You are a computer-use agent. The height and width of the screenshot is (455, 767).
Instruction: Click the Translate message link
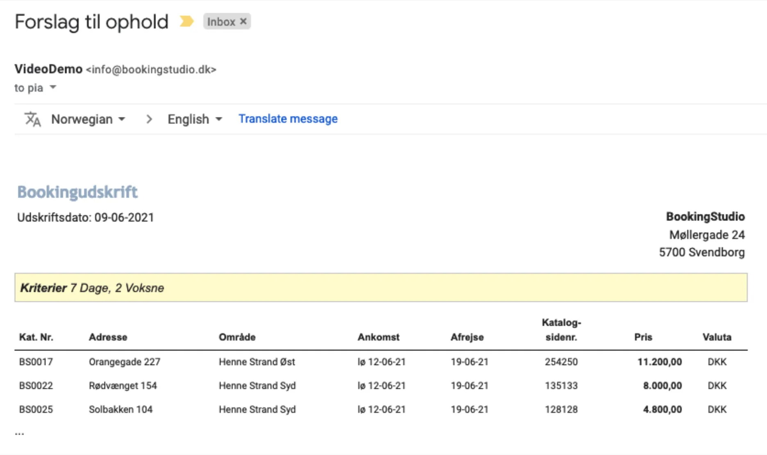(288, 119)
